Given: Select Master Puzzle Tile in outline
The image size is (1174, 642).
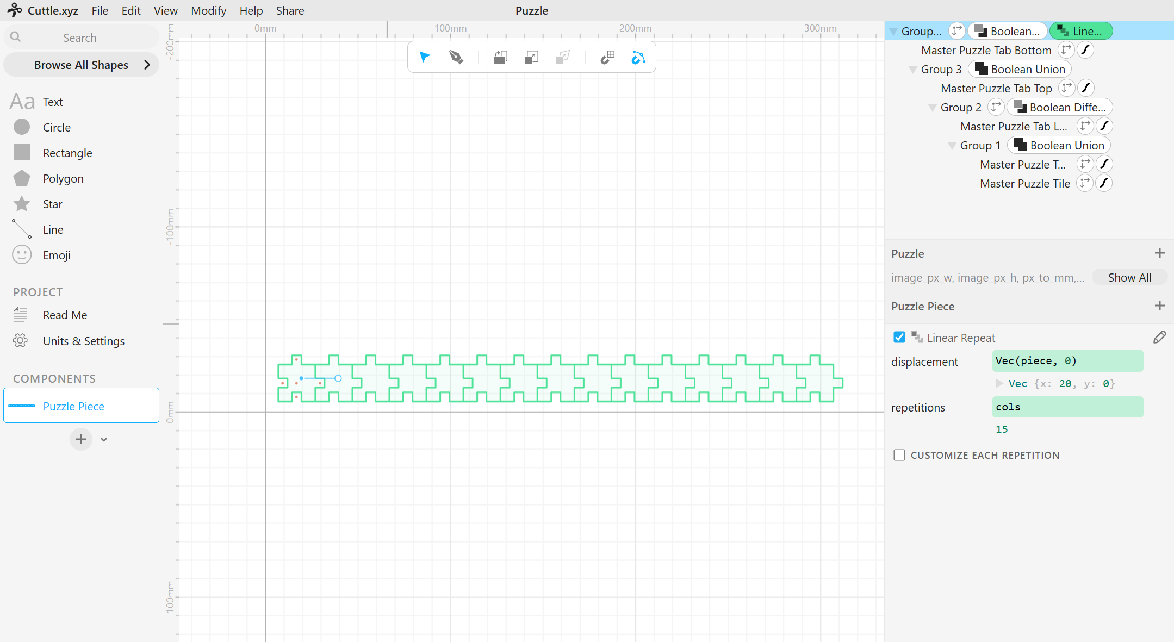Looking at the screenshot, I should pyautogui.click(x=1024, y=183).
